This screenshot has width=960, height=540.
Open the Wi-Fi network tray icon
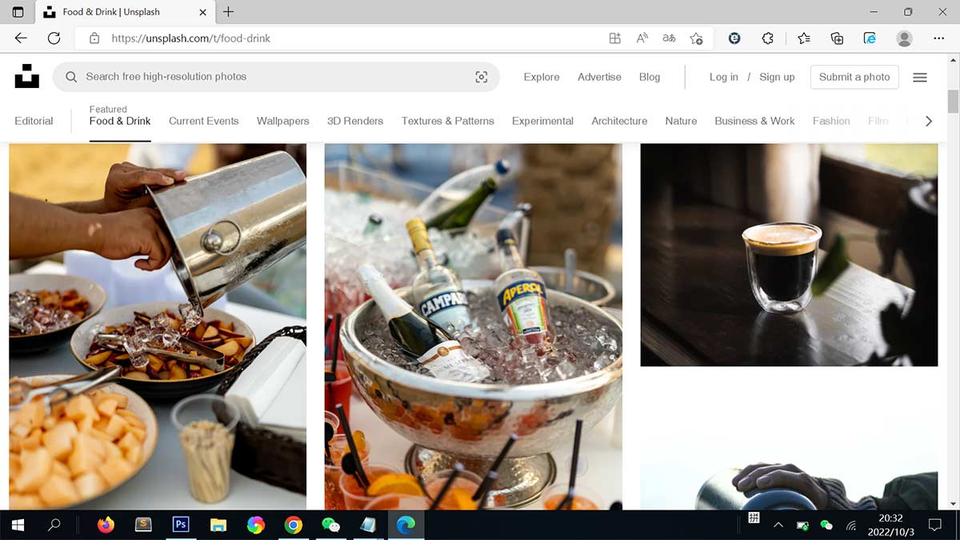pyautogui.click(x=851, y=526)
